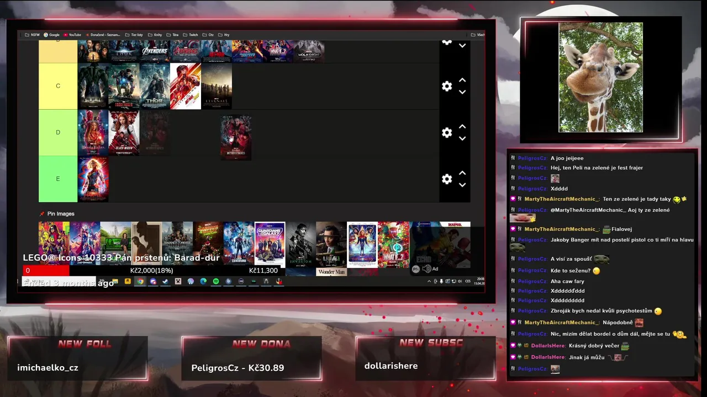
Task: Pick She-Hulk poster from unranked images
Action: coord(115,244)
